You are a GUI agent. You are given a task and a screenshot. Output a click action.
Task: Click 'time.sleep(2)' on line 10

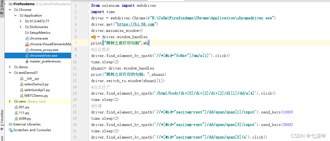tap(105, 62)
